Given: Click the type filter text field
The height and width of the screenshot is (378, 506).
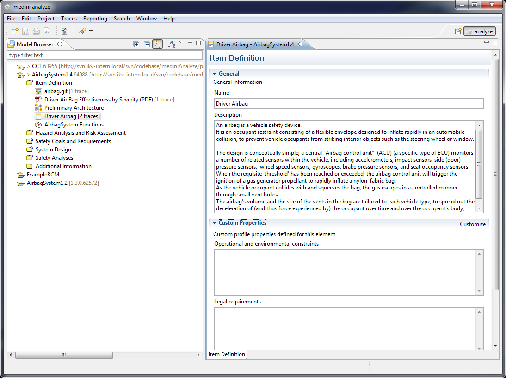Looking at the screenshot, I should tap(105, 55).
